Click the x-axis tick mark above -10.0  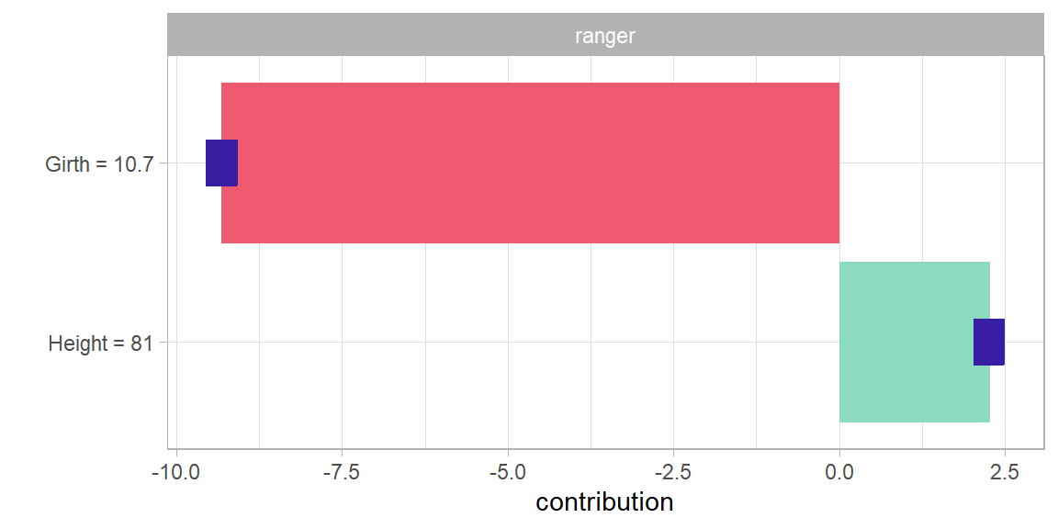click(x=175, y=452)
